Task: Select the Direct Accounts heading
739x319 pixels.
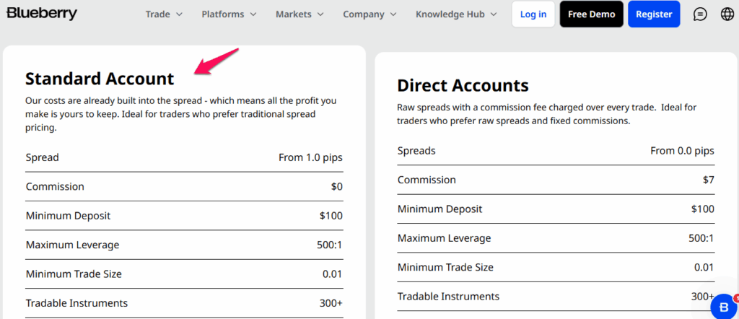Action: point(463,86)
